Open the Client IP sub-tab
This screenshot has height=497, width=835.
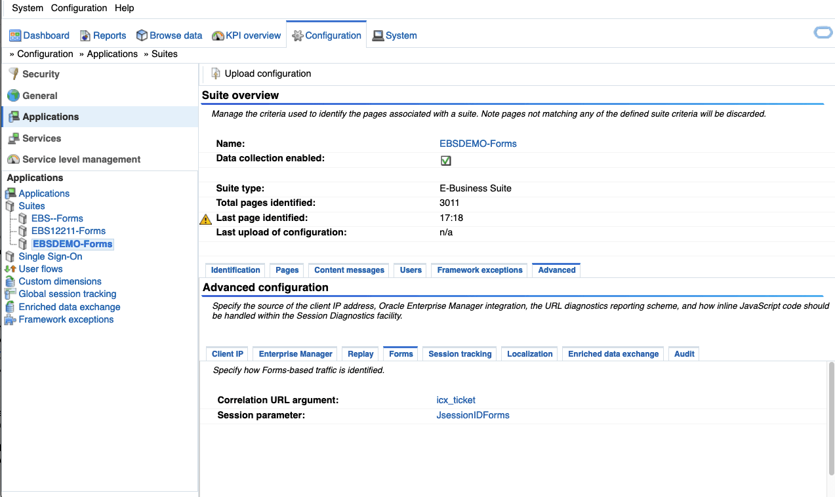[228, 354]
